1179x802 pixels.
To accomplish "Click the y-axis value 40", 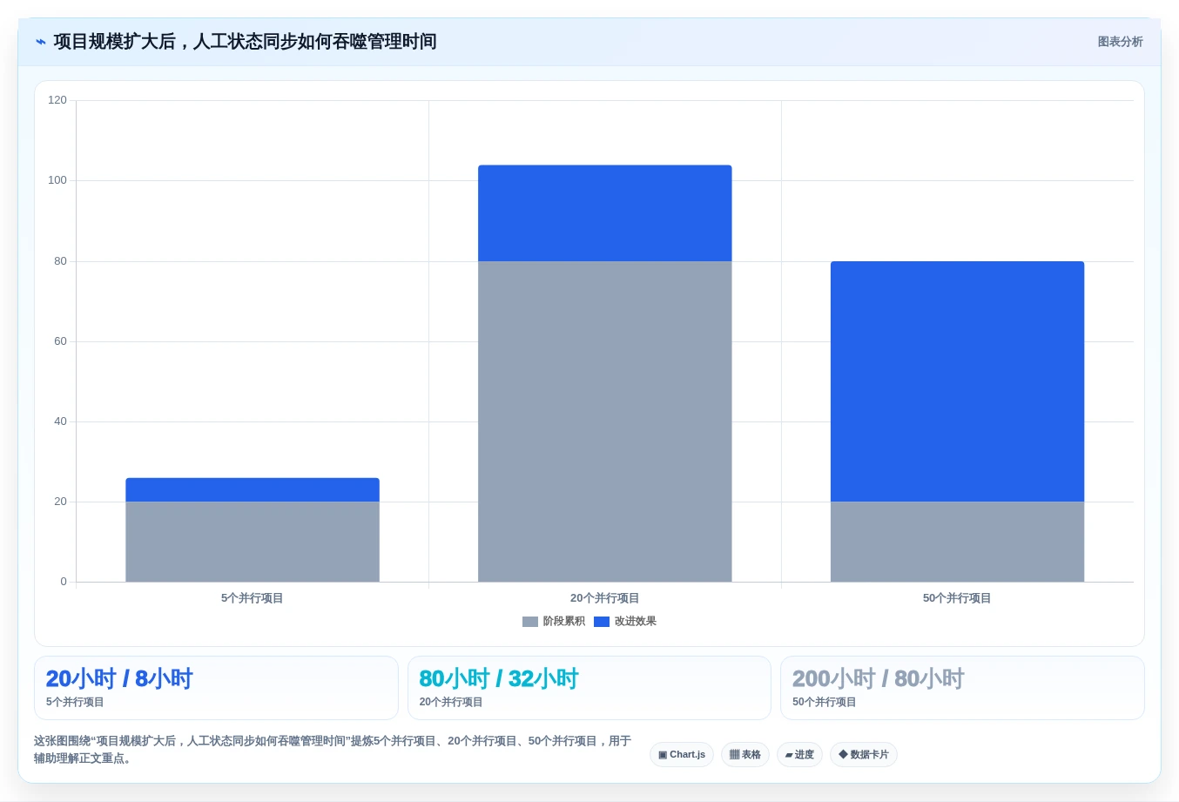I will point(60,421).
